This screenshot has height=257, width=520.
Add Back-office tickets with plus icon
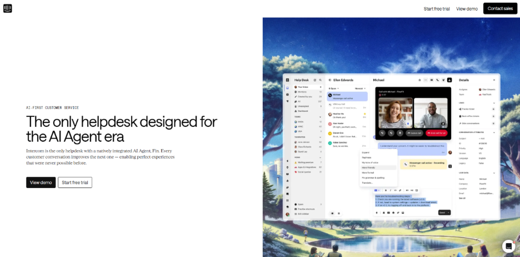[x=493, y=116]
